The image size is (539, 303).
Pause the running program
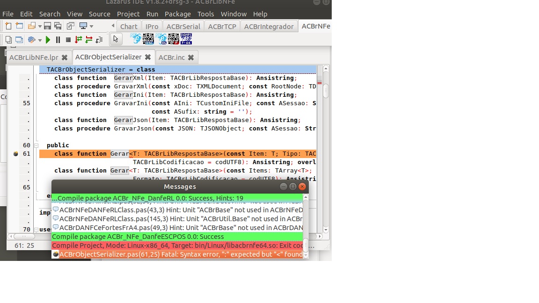pos(58,40)
